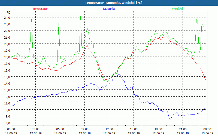Click the 18:00 time axis label
218x136 pixels.
158,129
